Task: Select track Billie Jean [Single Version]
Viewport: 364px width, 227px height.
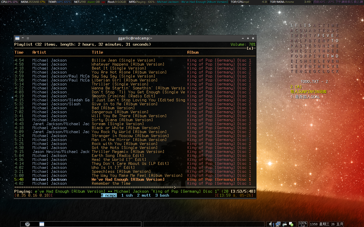Action: pos(123,60)
